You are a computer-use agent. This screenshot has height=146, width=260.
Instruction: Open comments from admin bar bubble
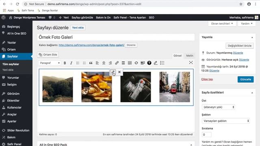52,17
